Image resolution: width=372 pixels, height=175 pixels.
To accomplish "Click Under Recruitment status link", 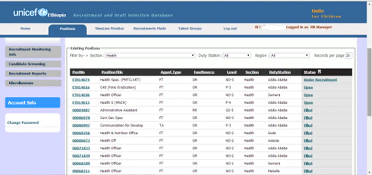I will 320,80.
